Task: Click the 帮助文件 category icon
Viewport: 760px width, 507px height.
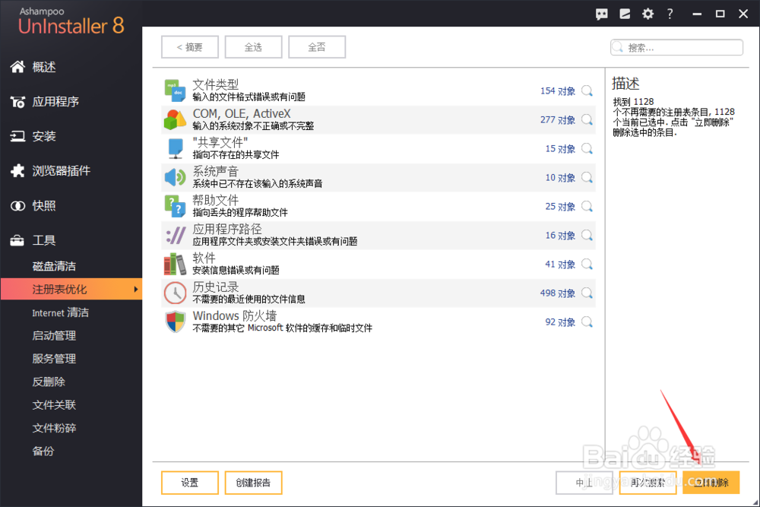Action: [x=175, y=207]
